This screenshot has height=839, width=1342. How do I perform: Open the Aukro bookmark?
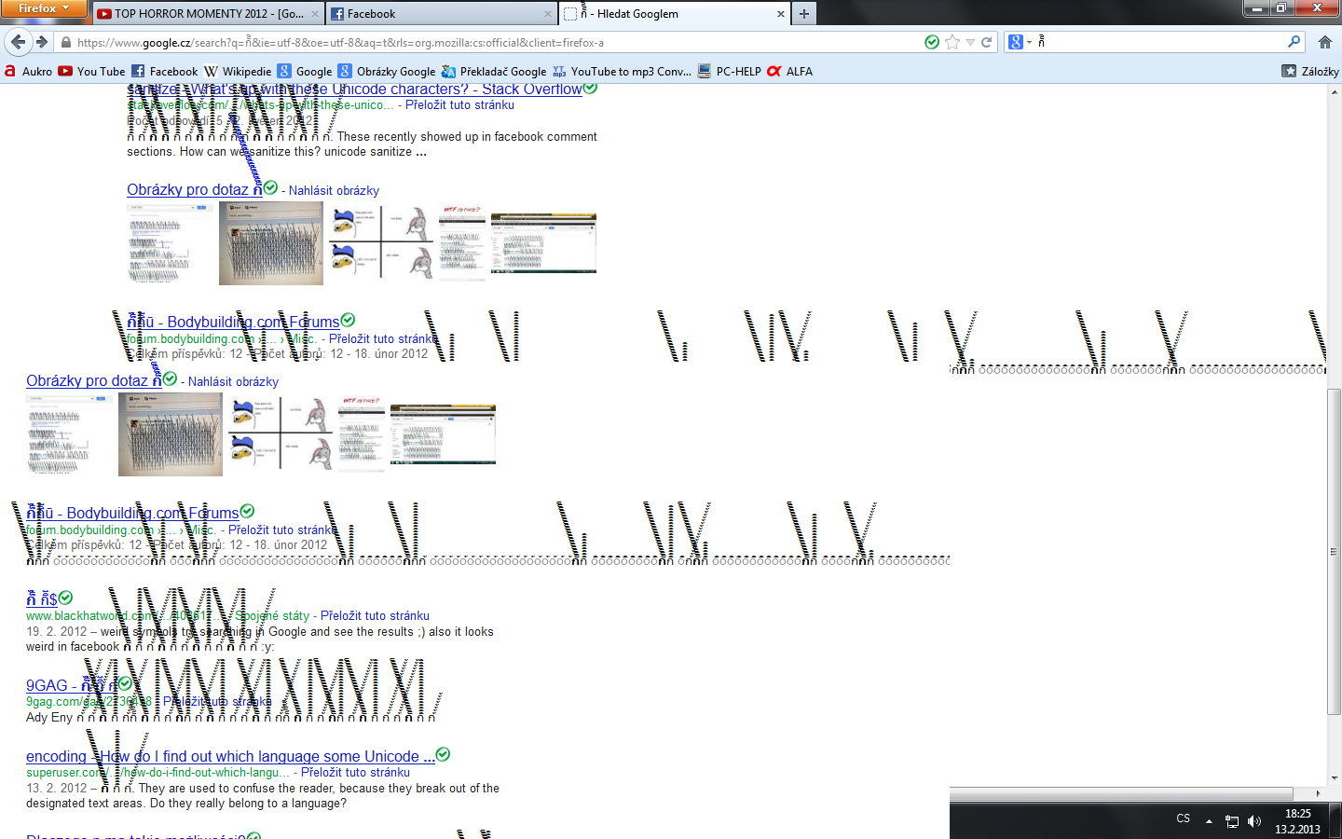coord(28,71)
